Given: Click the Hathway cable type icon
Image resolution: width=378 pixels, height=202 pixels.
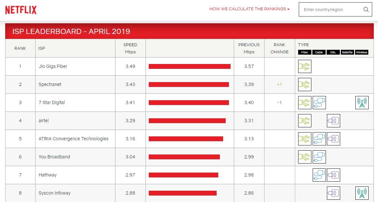Looking at the screenshot, I should tap(319, 175).
